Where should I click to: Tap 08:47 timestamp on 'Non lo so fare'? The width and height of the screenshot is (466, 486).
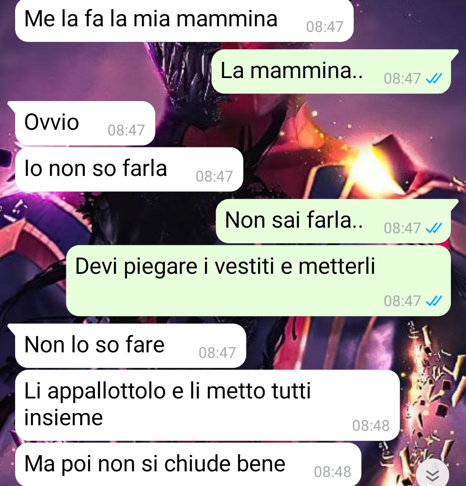(x=217, y=353)
